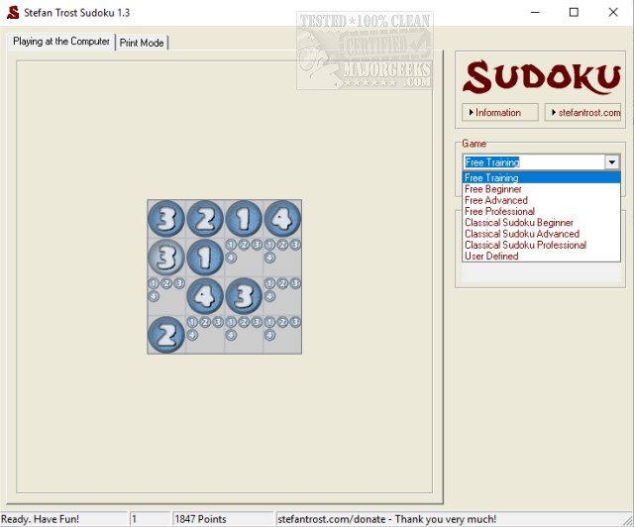Place candidate 4 in row four, fourth column

[x=269, y=335]
